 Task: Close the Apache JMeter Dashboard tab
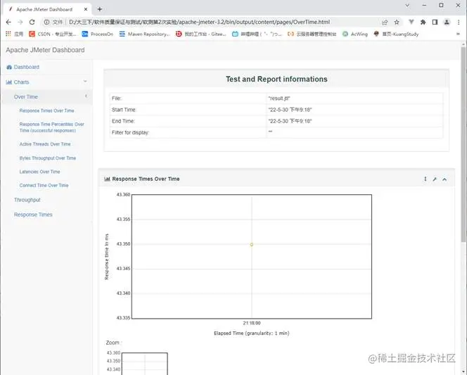coord(86,9)
